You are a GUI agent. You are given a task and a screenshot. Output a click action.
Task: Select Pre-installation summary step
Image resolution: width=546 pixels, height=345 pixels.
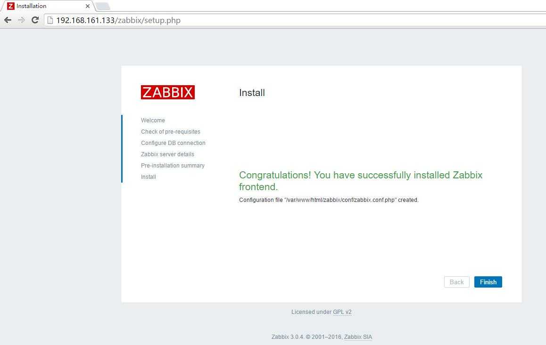173,165
